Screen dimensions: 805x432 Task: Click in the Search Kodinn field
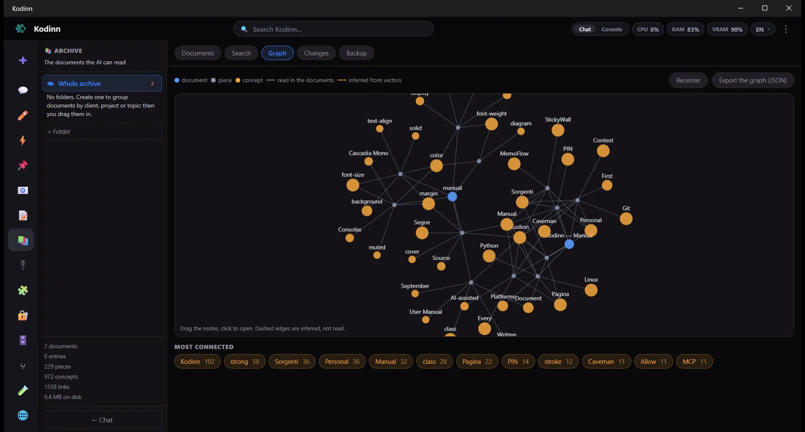(x=333, y=29)
